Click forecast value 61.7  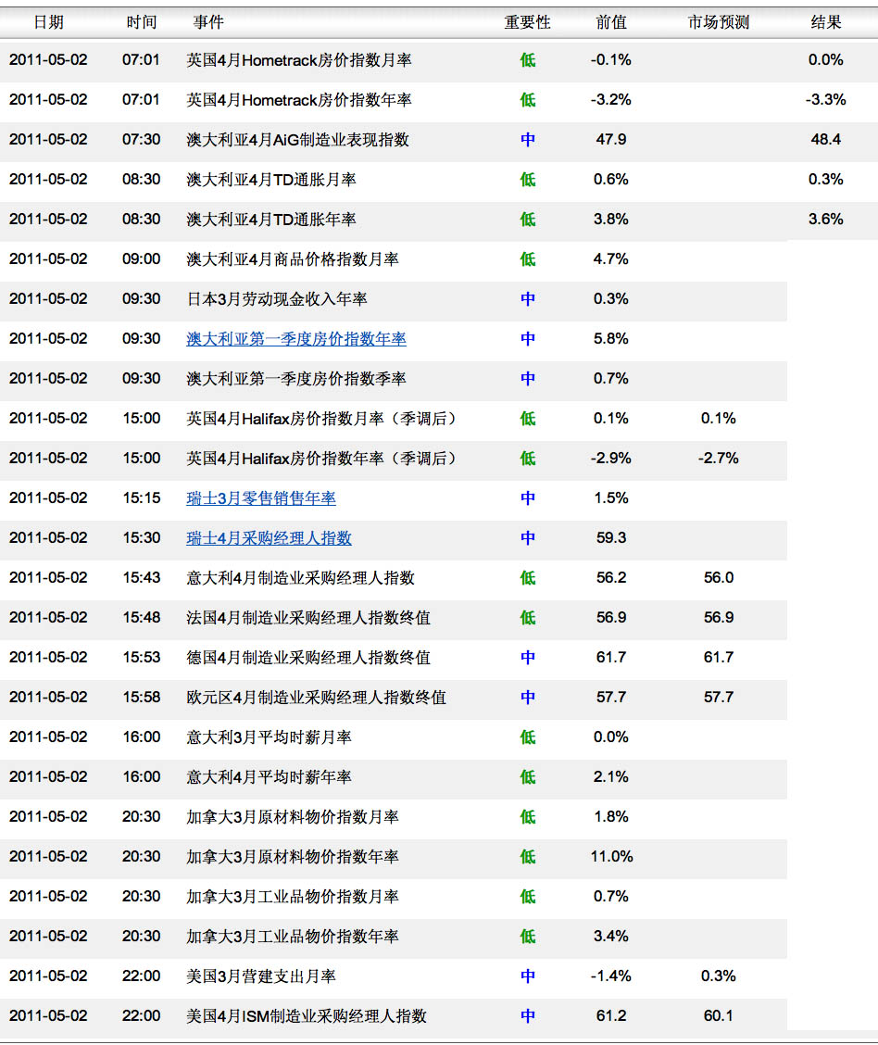pos(718,658)
